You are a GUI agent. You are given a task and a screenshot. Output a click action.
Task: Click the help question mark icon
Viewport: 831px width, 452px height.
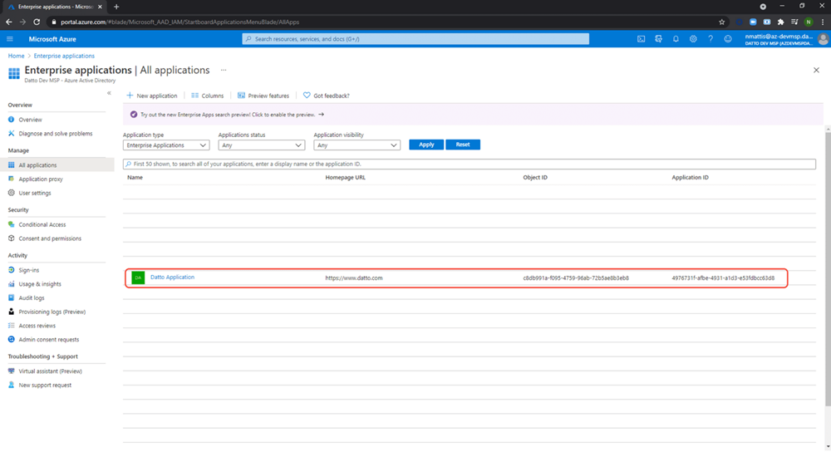(x=711, y=39)
